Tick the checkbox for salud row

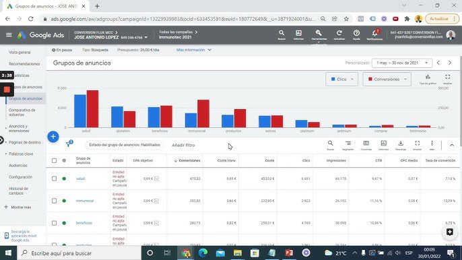point(54,178)
